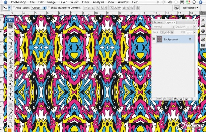Select the Move tool in the toolbox
This screenshot has height=132, width=206.
pyautogui.click(x=10, y=25)
